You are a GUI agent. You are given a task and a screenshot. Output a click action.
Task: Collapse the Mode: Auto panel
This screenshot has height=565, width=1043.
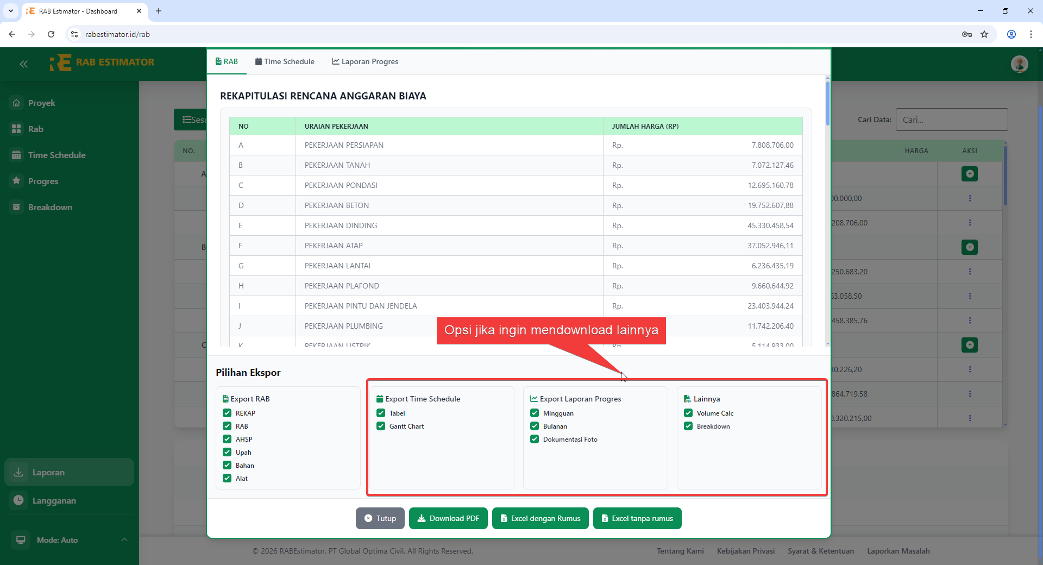point(124,539)
